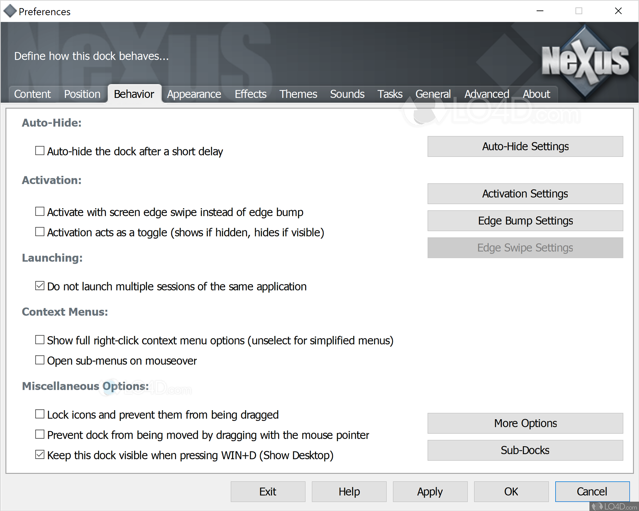
Task: Switch to the Effects tab
Action: click(250, 94)
